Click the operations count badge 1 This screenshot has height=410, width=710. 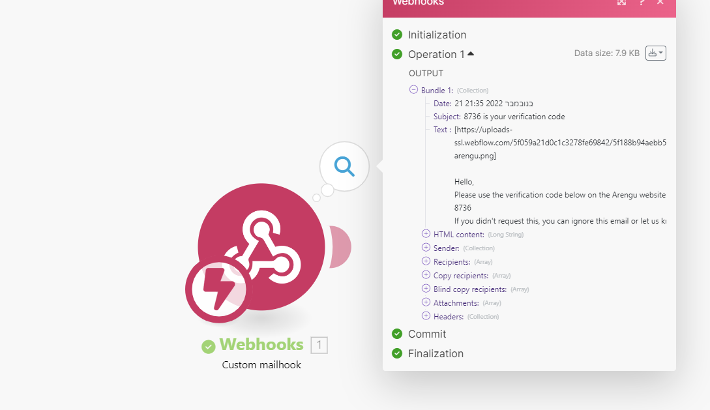319,345
